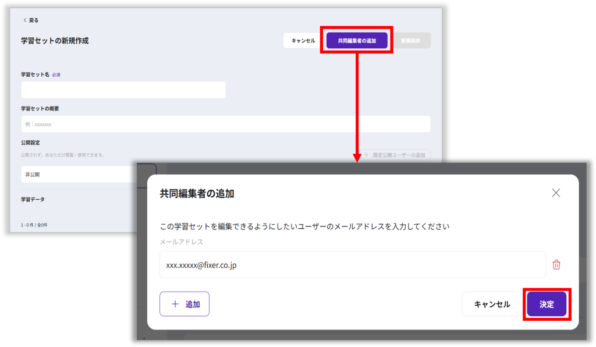This screenshot has width=596, height=347.
Task: Click the plus icon in 追加 button
Action: 175,304
